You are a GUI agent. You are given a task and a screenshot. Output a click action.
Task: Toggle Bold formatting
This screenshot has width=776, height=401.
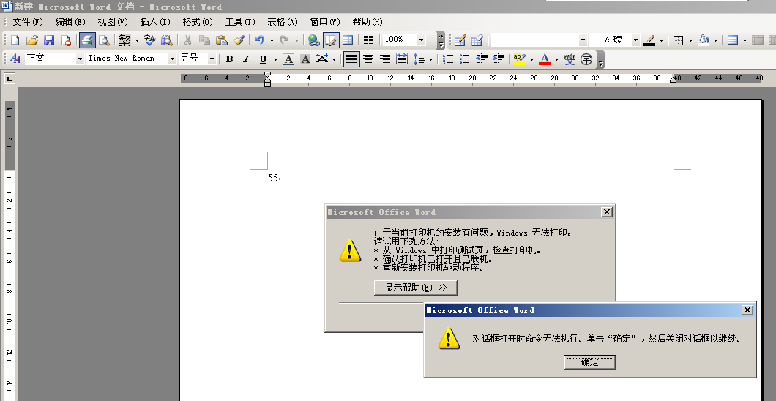pos(229,59)
